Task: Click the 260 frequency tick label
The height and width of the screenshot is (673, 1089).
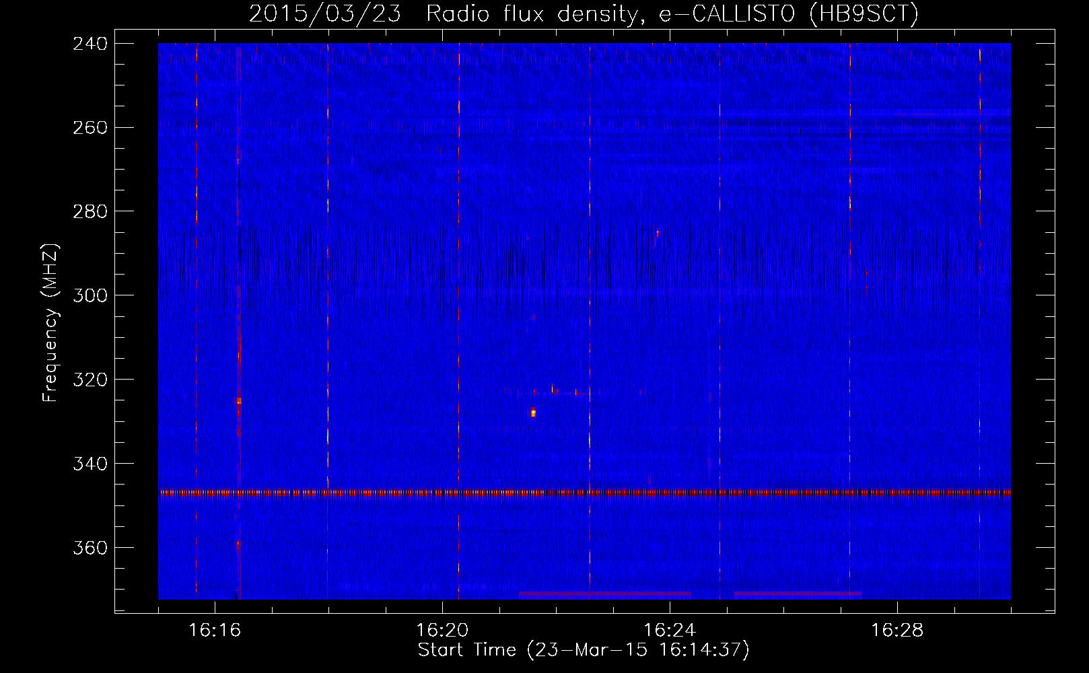Action: point(90,128)
